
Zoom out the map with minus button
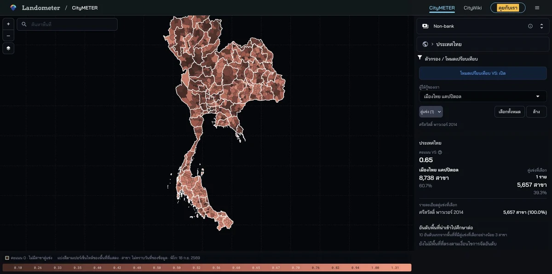tap(8, 35)
